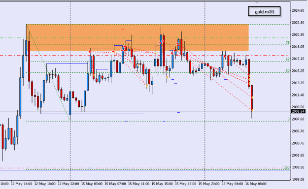Viewport: 308px width, 189px height.
Task: Click the 1999.95 price axis label
Action: [298, 167]
